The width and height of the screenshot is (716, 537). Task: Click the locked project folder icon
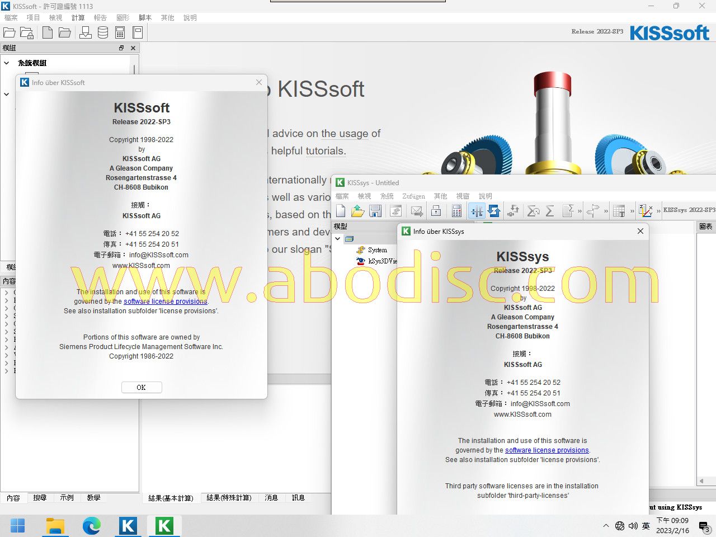[x=27, y=32]
